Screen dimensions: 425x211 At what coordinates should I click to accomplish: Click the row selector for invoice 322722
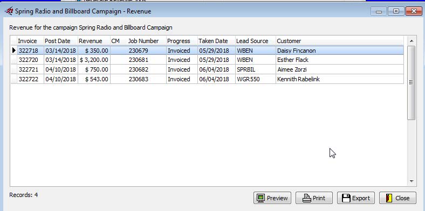coord(14,79)
